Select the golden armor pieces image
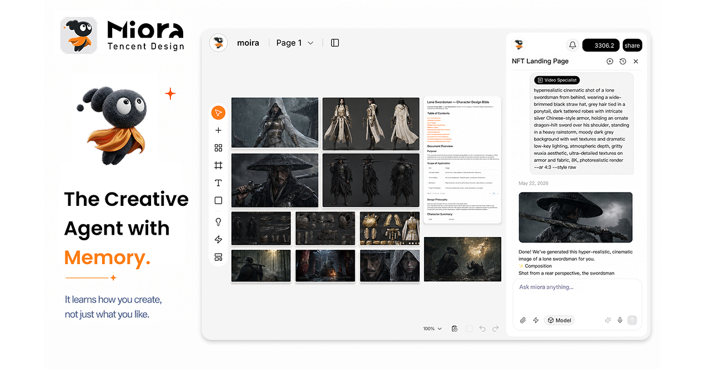 389,228
